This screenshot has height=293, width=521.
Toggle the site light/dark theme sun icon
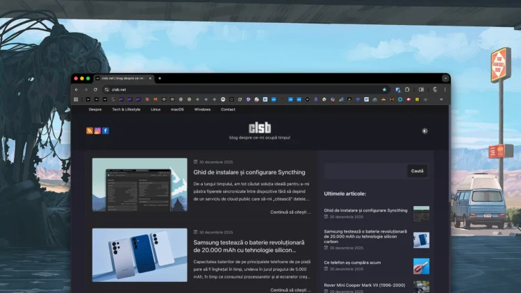point(424,131)
